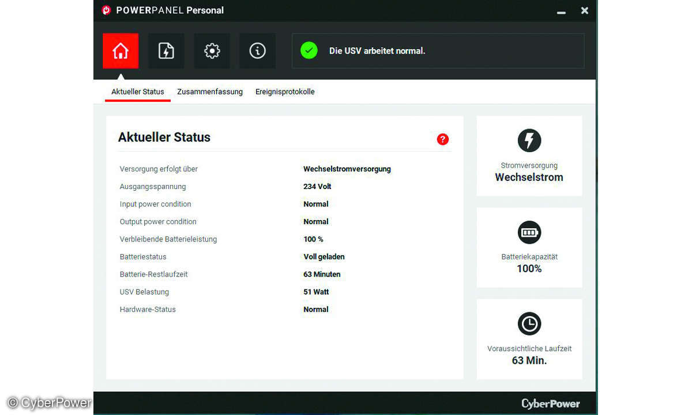The width and height of the screenshot is (692, 415).
Task: Click the 'Ausgangsspannung' label
Action: click(x=153, y=187)
